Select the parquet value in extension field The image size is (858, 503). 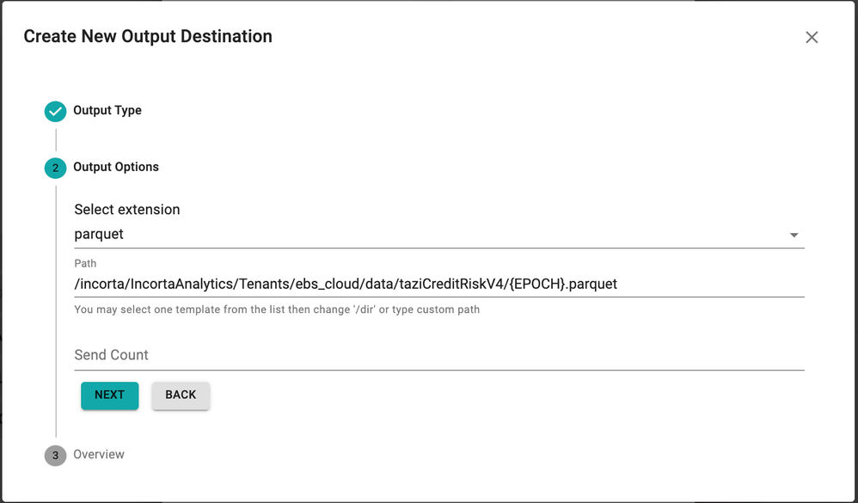(99, 234)
